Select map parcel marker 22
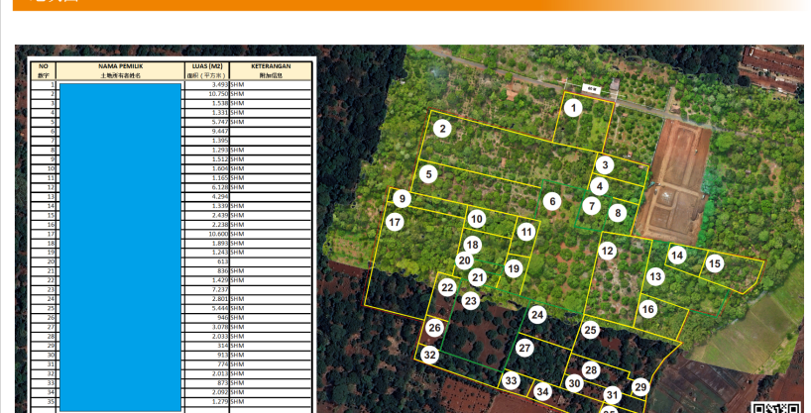The width and height of the screenshot is (811, 413). (x=447, y=288)
